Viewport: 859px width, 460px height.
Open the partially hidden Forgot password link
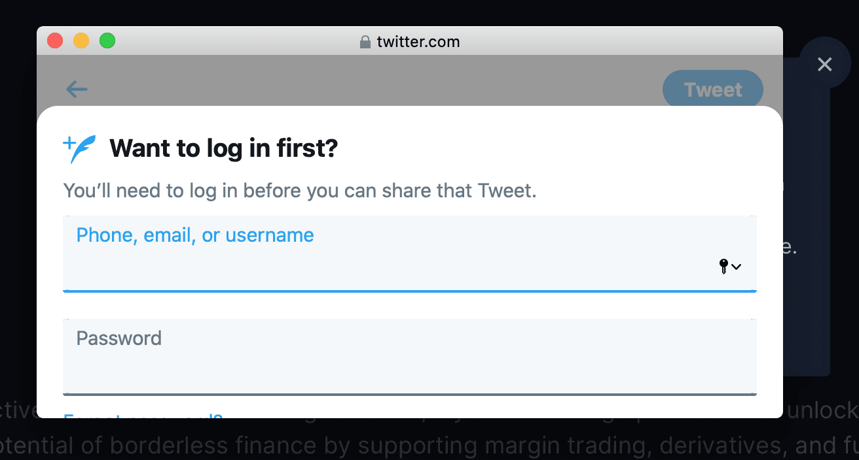[x=143, y=415]
